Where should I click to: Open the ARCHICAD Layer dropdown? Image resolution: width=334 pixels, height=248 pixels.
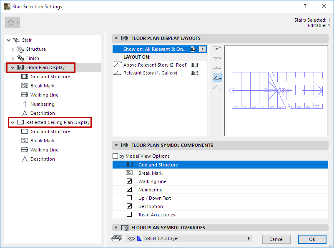[188, 238]
